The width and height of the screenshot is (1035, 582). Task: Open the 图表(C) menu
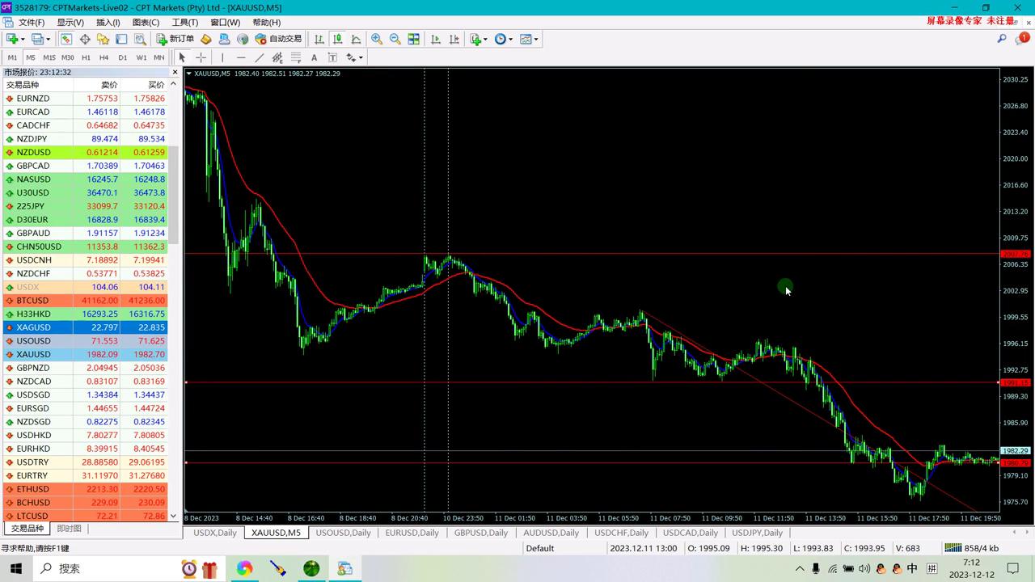coord(146,22)
